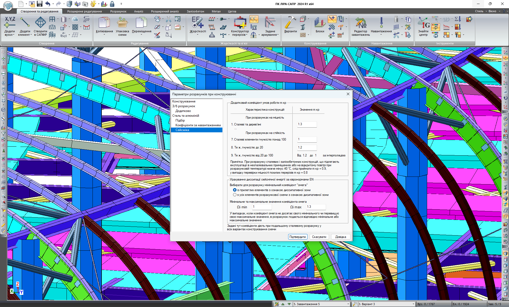
Task: Click the Упаковка схеми icon
Action: pos(122,23)
